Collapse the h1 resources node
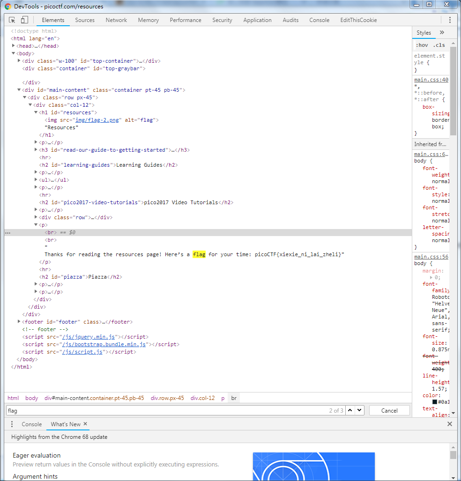 (36, 112)
